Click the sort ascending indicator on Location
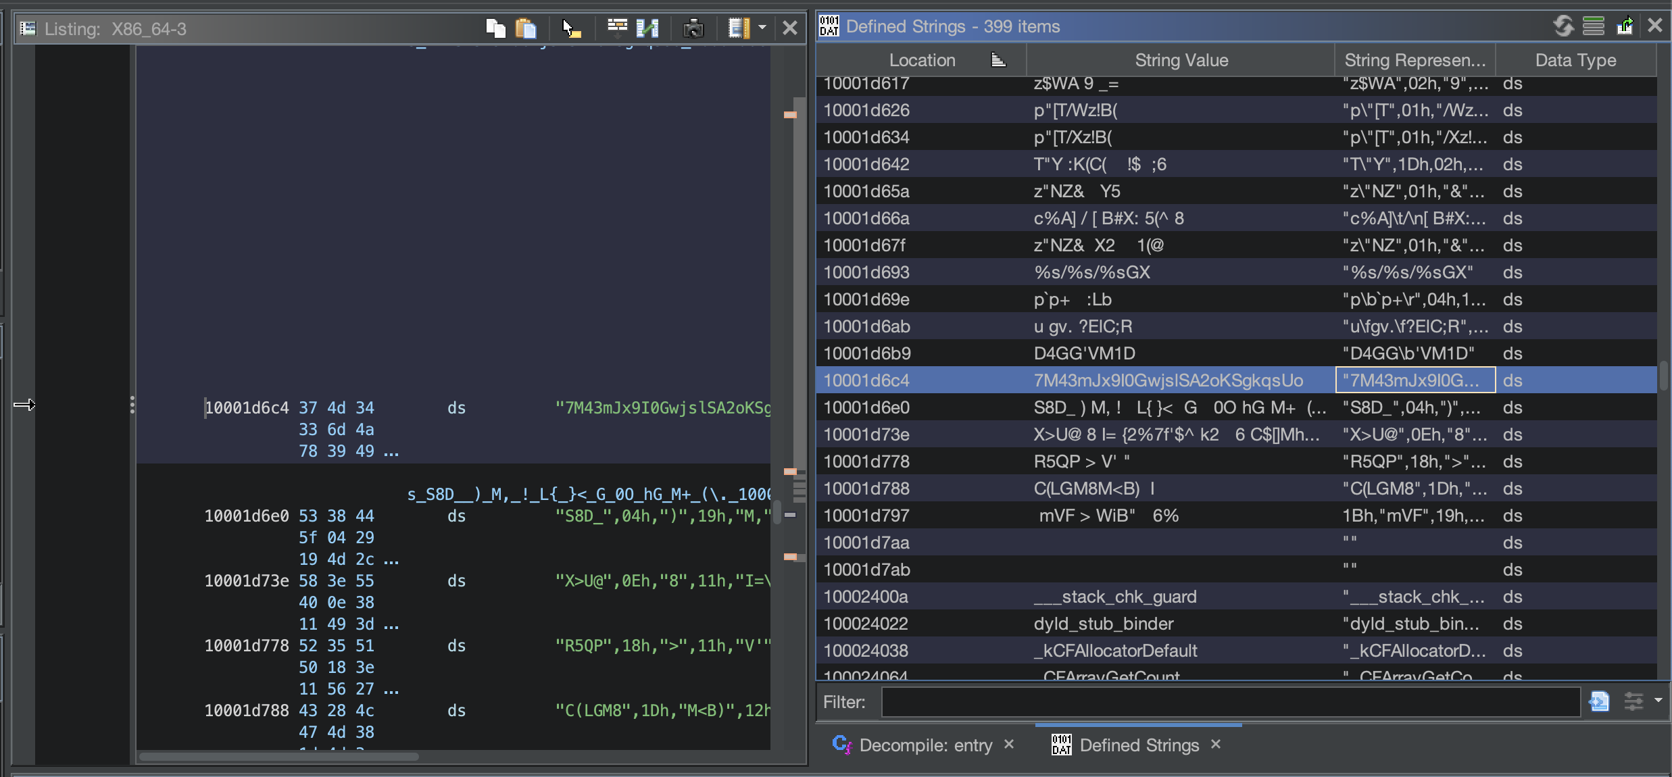The image size is (1672, 777). (998, 61)
